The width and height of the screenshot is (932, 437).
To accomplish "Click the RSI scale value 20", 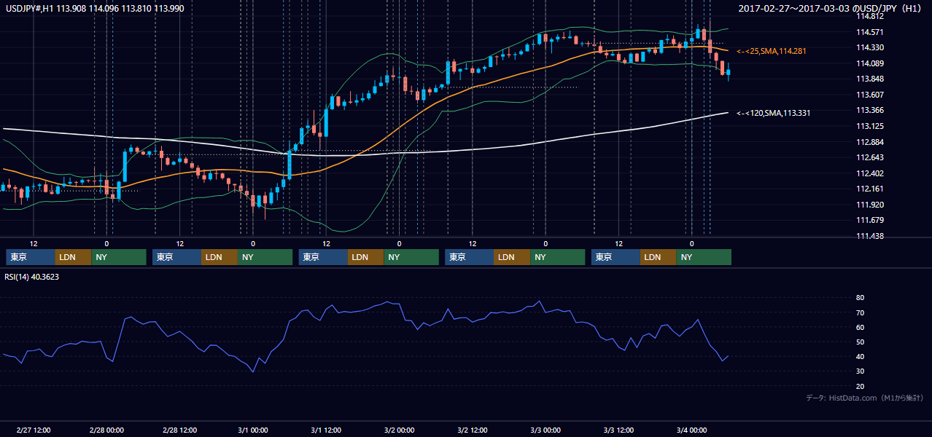I will pos(860,386).
